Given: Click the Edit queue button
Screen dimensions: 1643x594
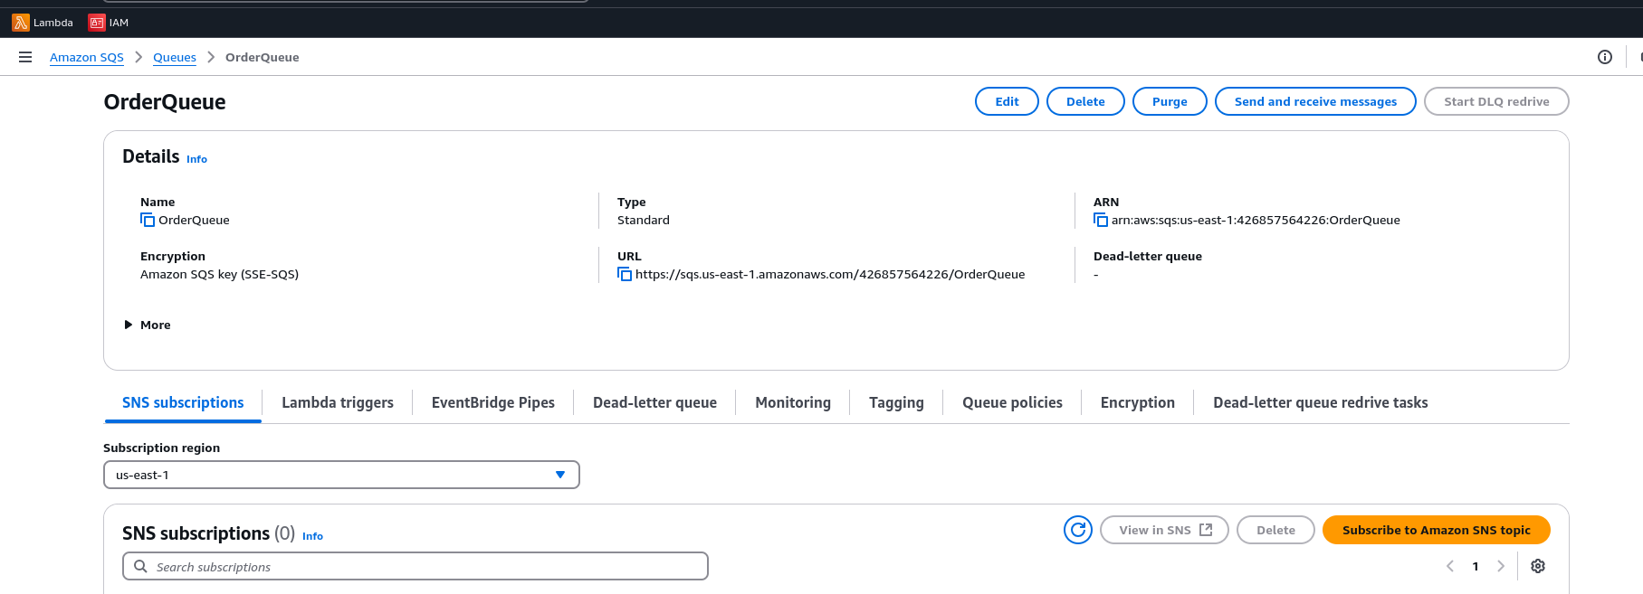Looking at the screenshot, I should coord(1007,101).
